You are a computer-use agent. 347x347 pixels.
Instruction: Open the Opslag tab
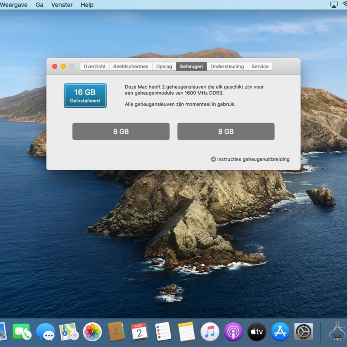[164, 66]
